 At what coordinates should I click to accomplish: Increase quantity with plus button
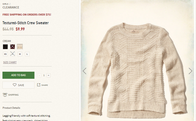(x=48, y=75)
